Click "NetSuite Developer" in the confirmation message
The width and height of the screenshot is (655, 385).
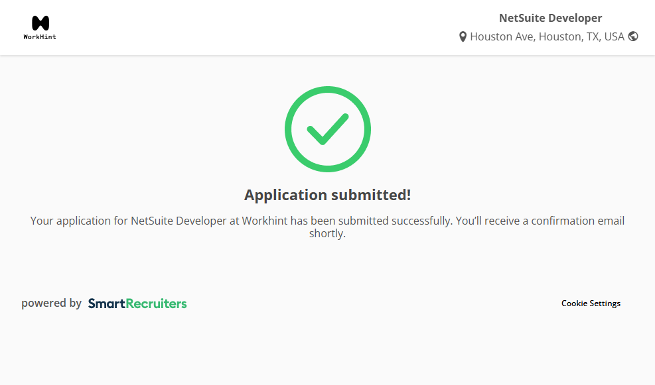179,221
